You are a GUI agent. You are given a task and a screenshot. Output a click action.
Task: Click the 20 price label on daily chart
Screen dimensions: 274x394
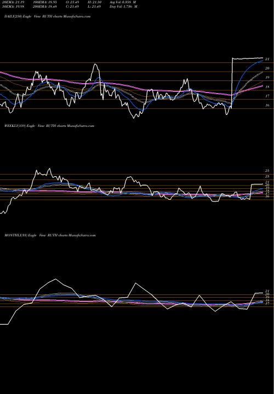tap(267, 68)
